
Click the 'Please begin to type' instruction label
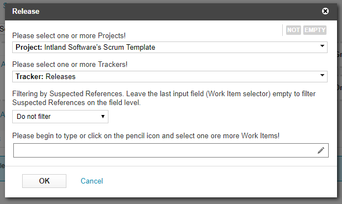coord(146,136)
